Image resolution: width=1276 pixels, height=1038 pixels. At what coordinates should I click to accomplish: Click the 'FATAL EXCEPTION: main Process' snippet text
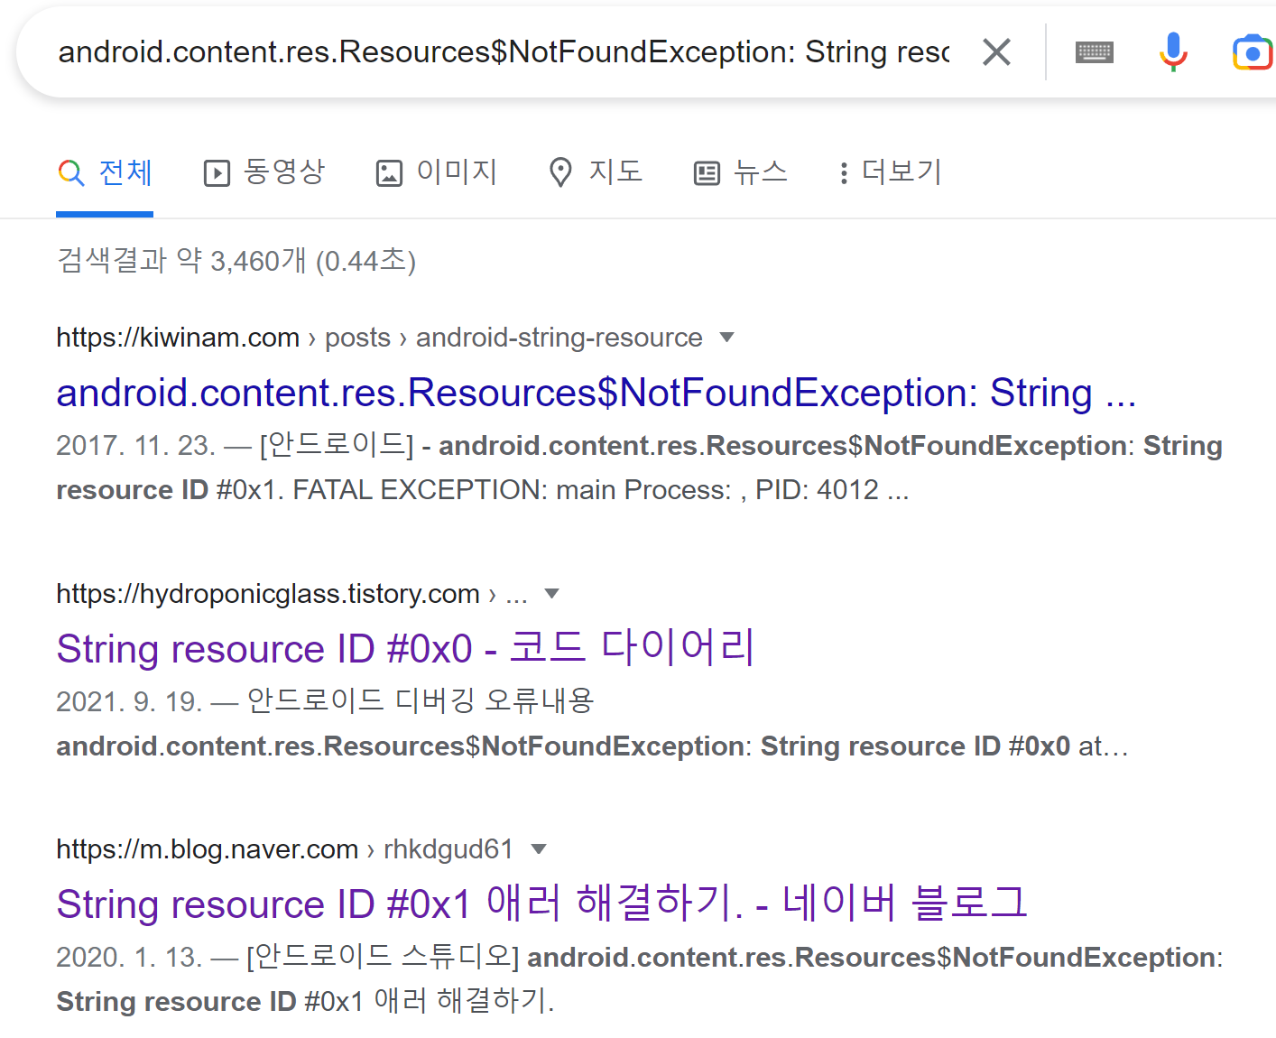click(x=512, y=490)
